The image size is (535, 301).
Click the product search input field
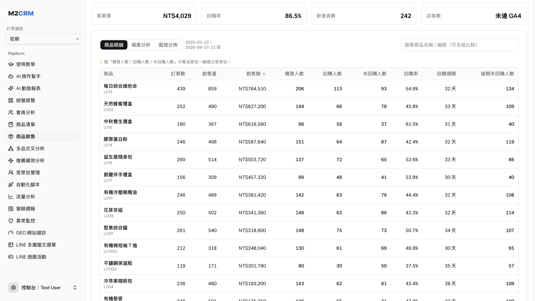tap(459, 45)
